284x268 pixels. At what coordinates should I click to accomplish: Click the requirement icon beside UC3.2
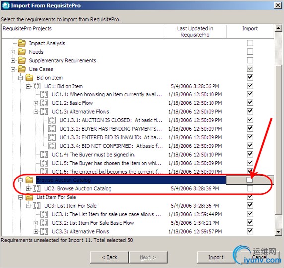tap(44, 223)
